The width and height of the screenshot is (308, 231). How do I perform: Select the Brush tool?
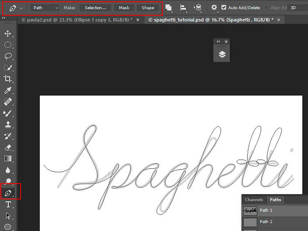[x=8, y=113]
